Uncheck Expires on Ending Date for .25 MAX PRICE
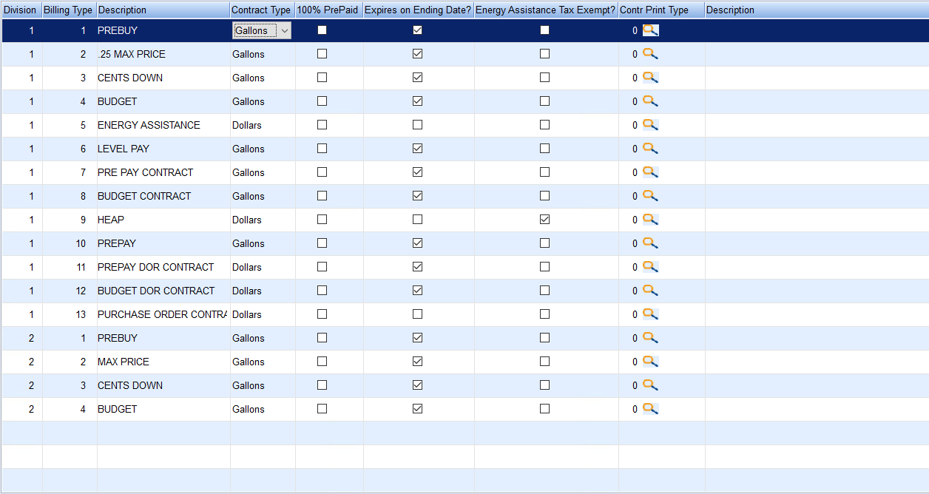This screenshot has width=929, height=494. [418, 54]
